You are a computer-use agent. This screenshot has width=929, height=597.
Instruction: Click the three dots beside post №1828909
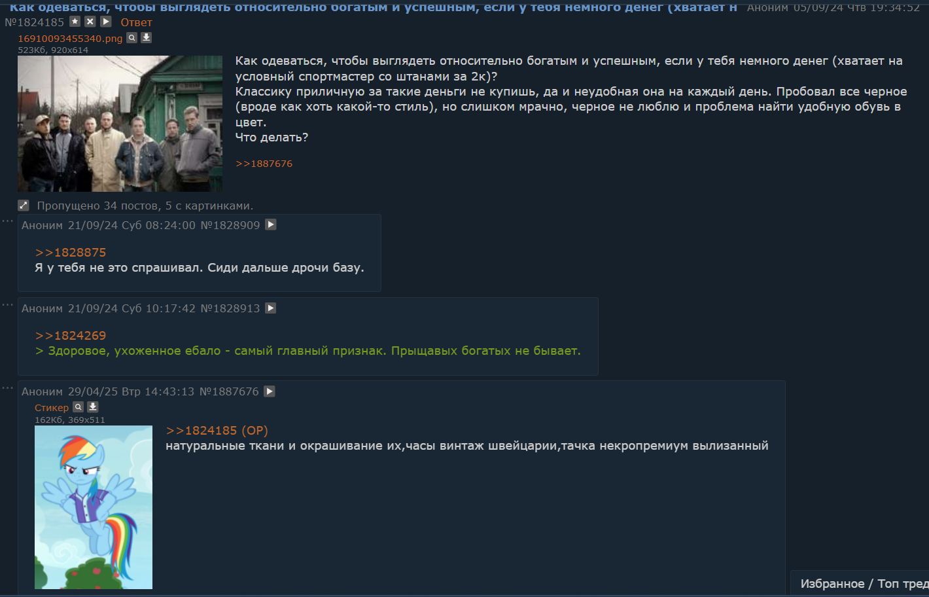[7, 221]
